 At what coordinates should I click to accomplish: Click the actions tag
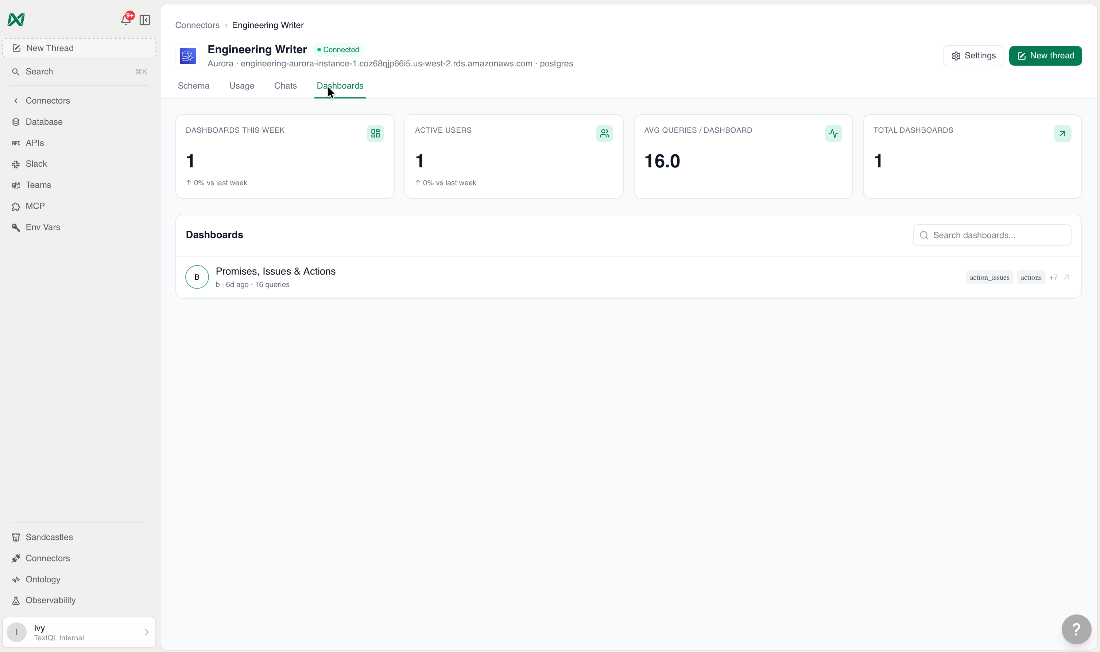1031,277
